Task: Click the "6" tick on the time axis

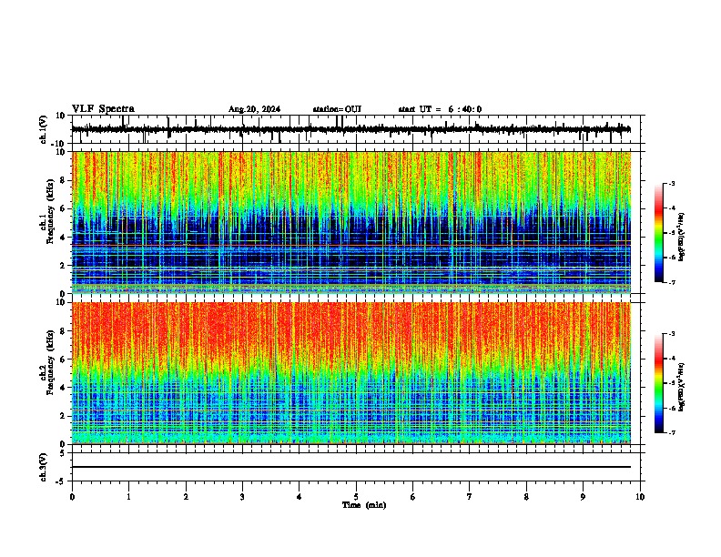Action: tap(412, 497)
